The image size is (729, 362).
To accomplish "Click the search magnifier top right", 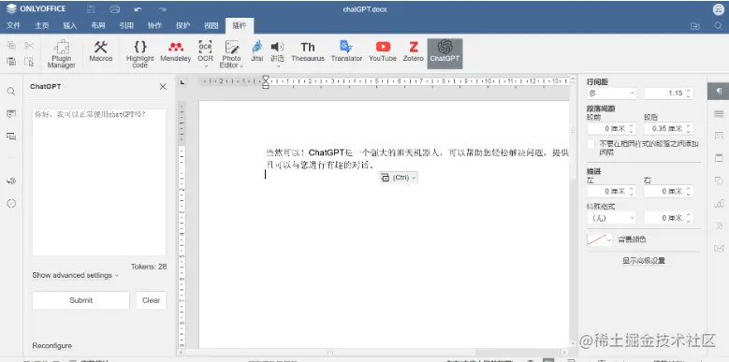I will pos(718,26).
